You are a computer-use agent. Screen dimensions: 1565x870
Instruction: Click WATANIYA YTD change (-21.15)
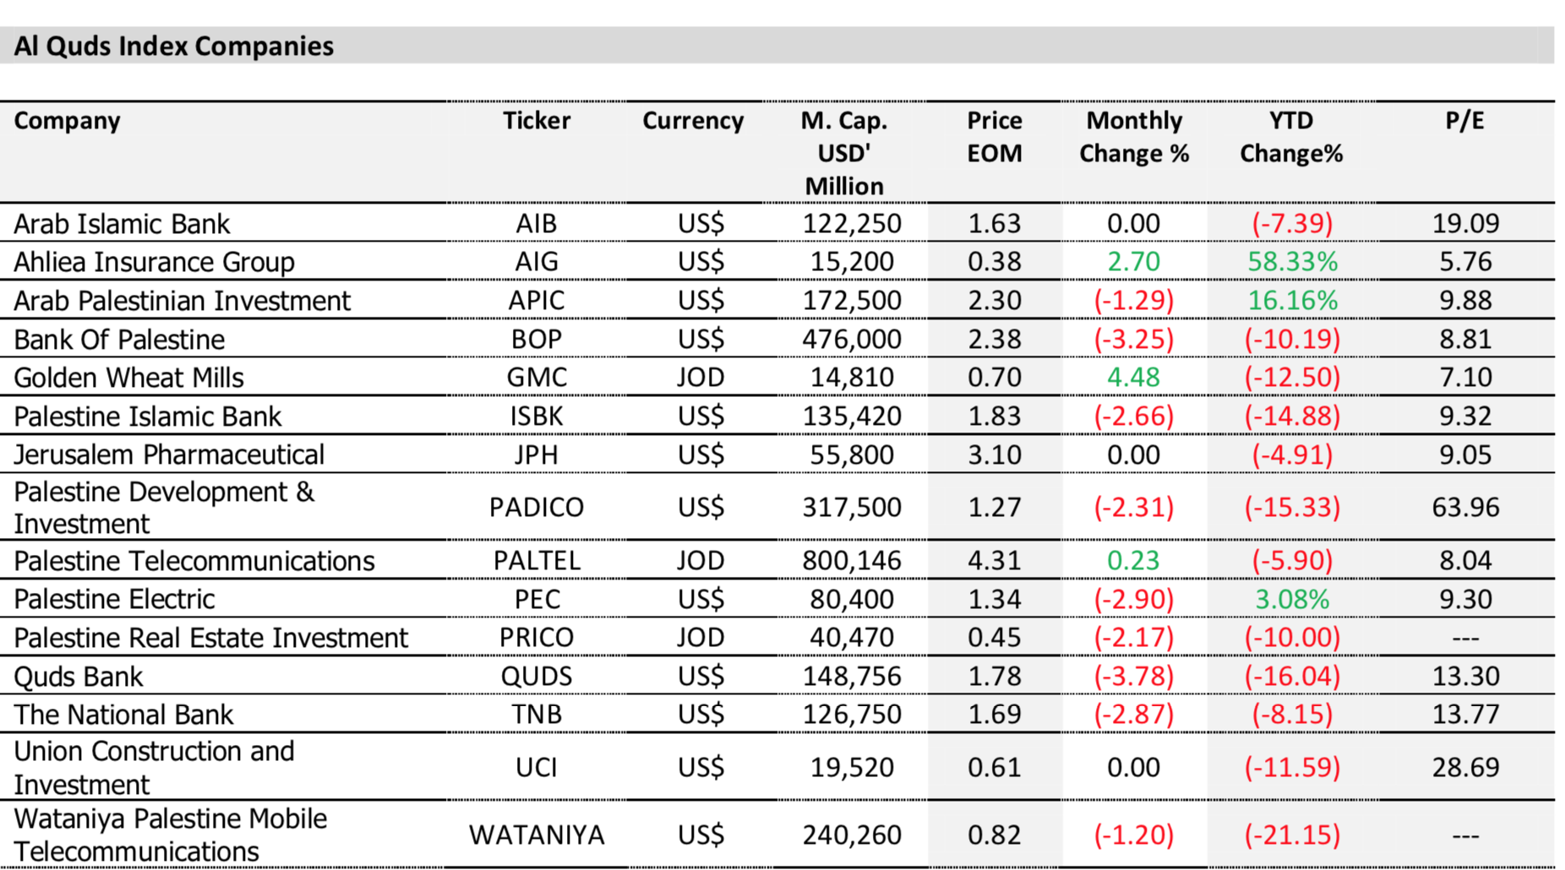tap(1291, 835)
